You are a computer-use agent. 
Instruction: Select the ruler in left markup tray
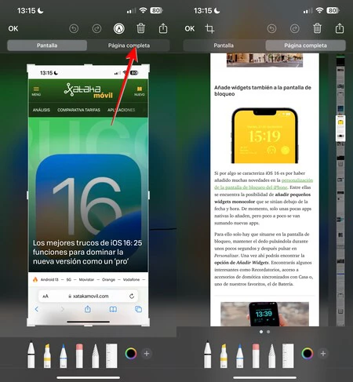click(111, 355)
